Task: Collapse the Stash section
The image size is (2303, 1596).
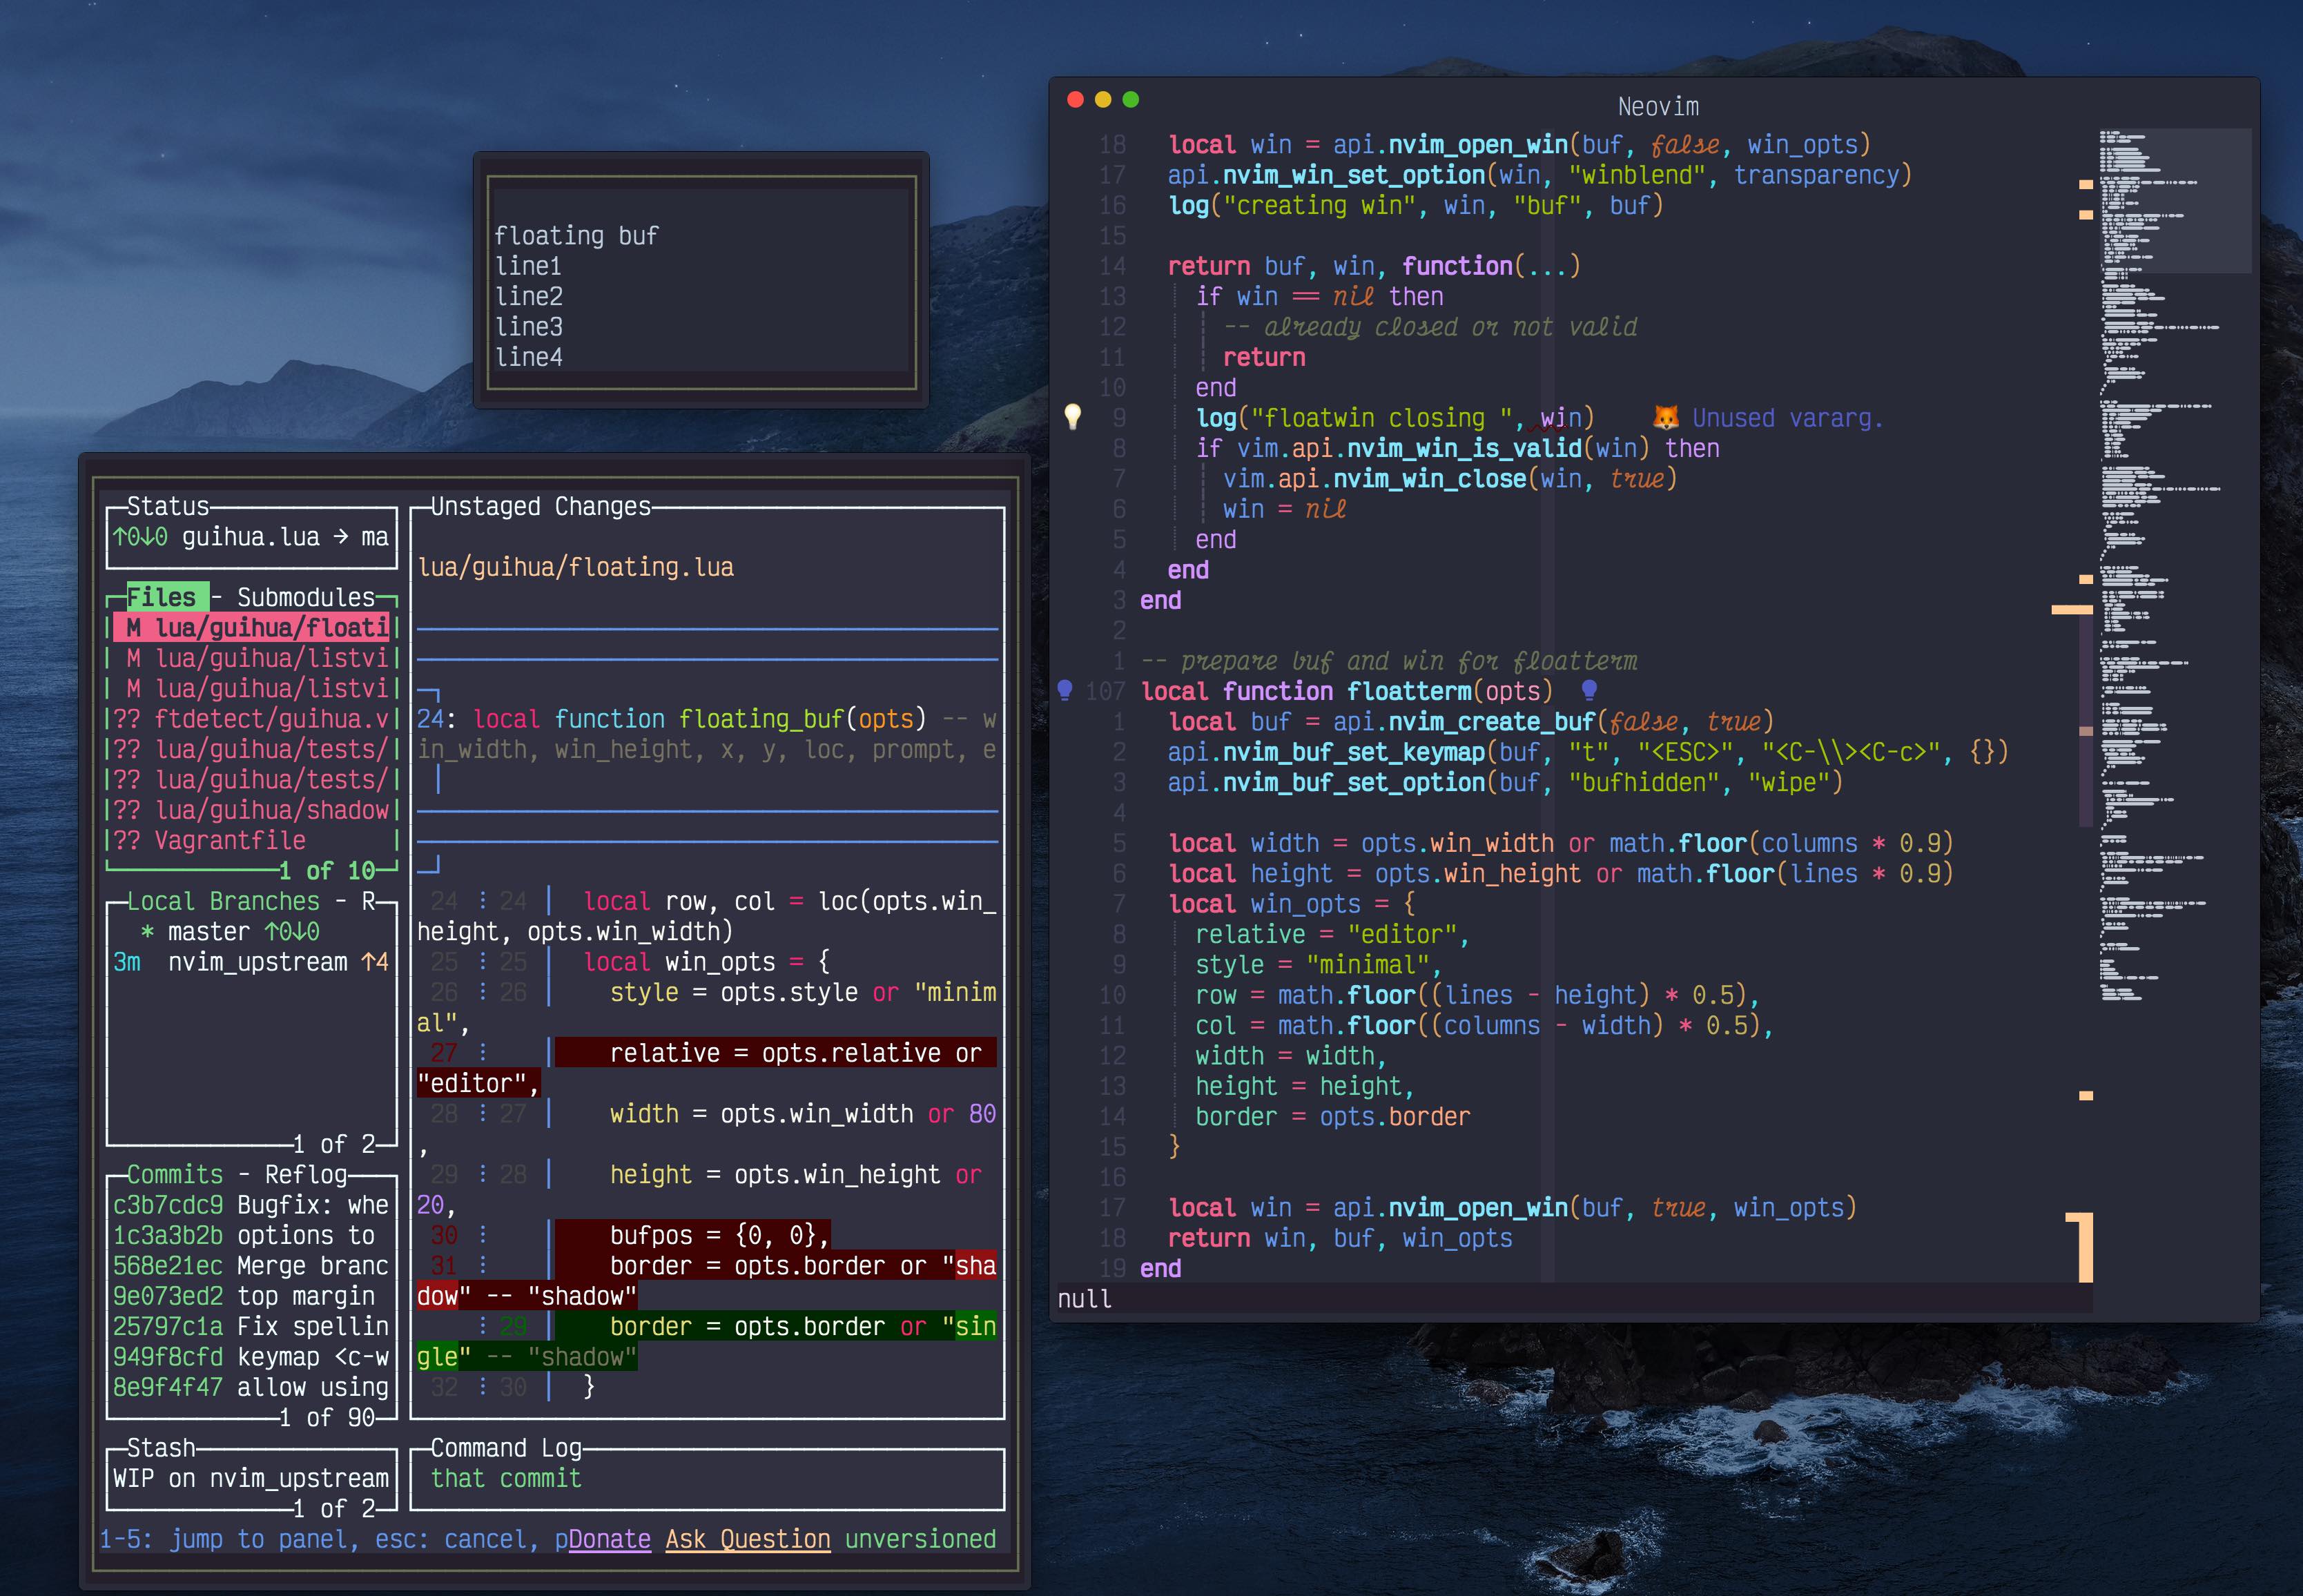Action: [160, 1447]
